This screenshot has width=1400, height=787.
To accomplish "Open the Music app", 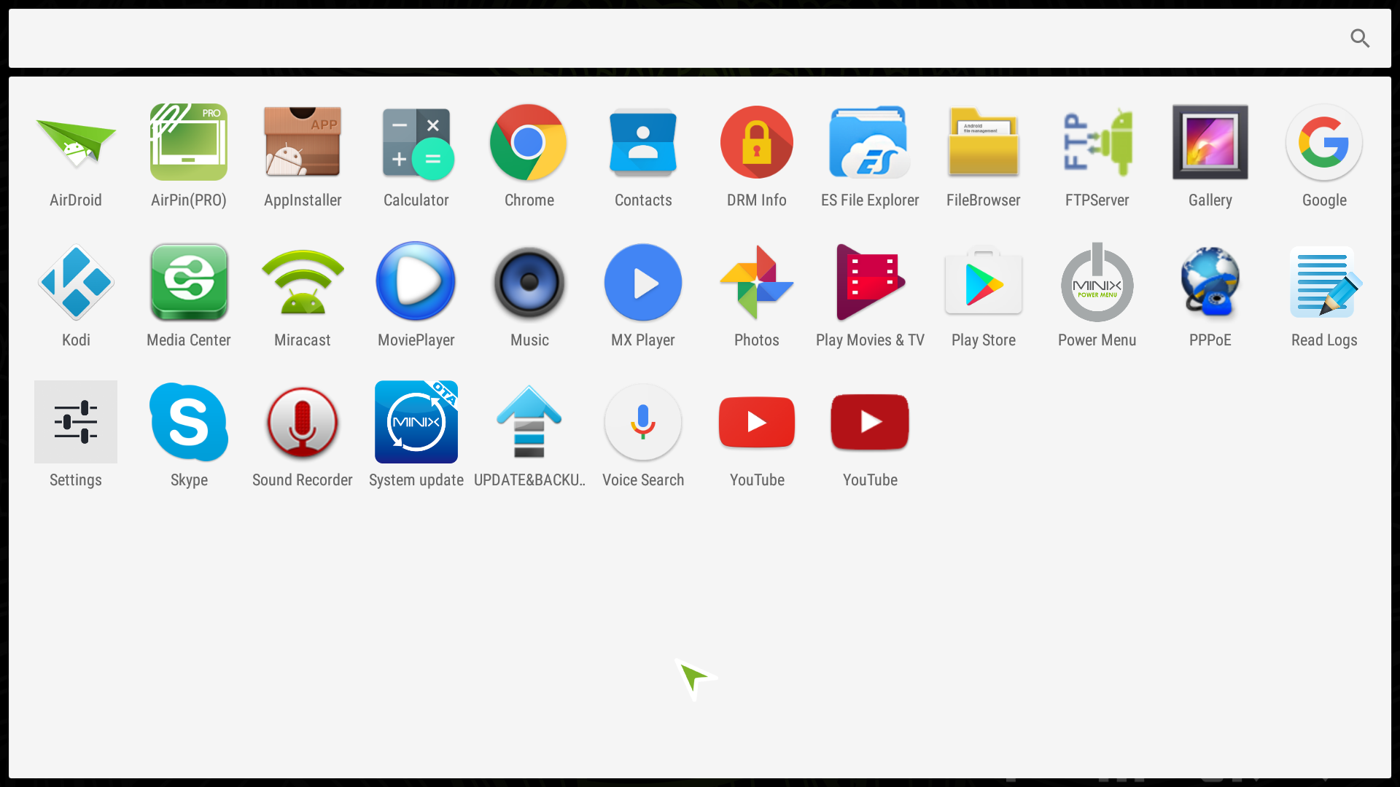I will tap(529, 283).
